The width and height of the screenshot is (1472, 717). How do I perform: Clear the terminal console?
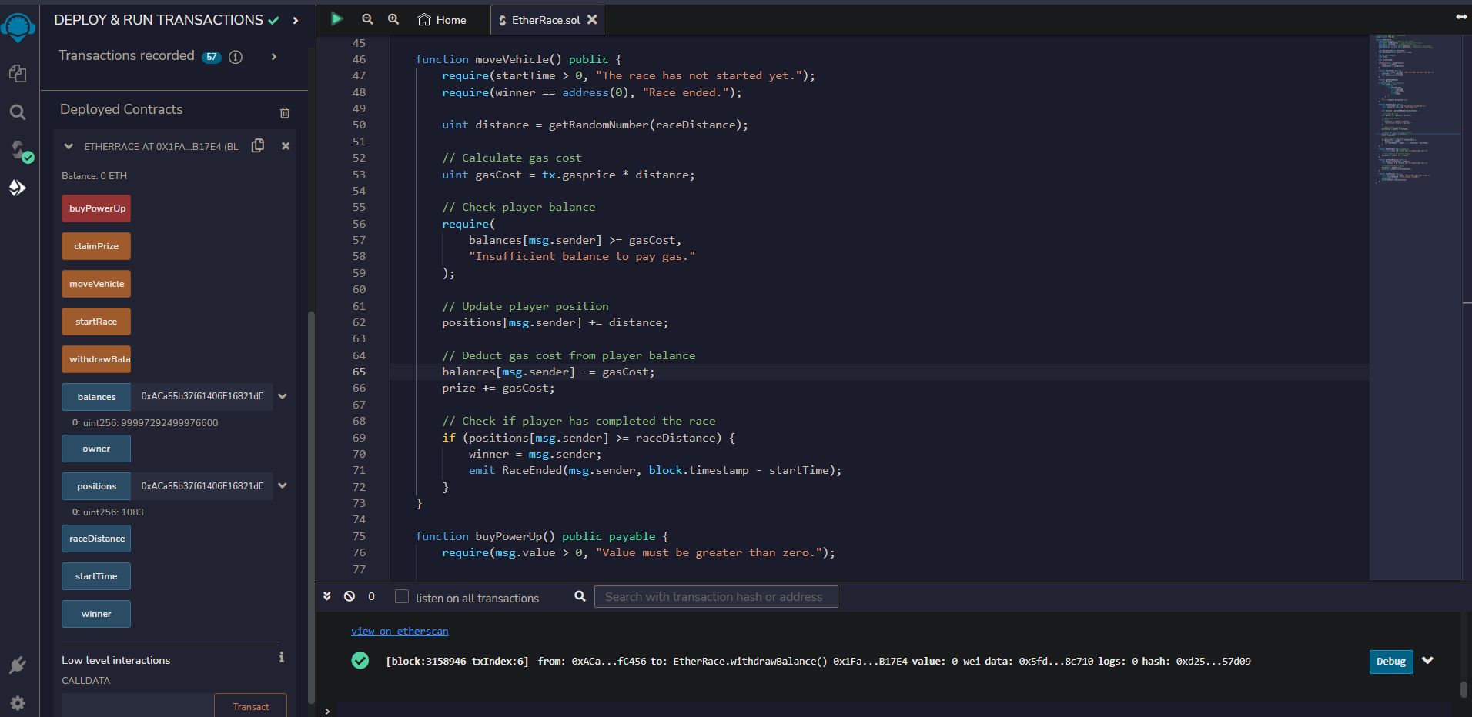pos(350,596)
